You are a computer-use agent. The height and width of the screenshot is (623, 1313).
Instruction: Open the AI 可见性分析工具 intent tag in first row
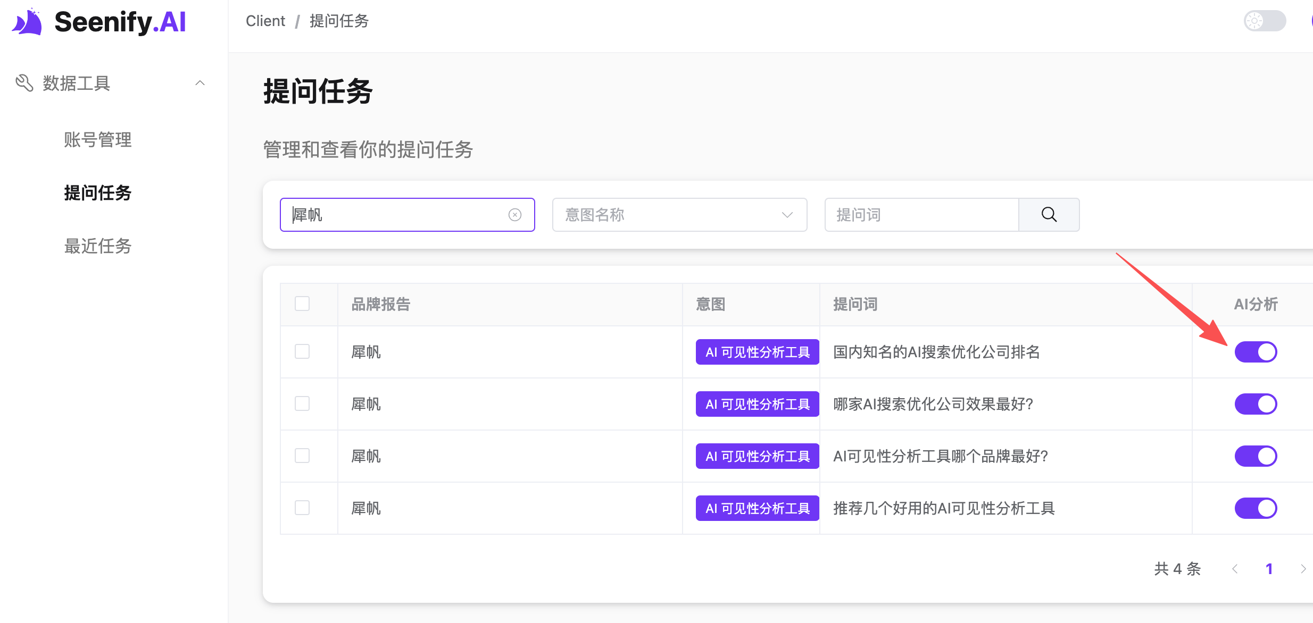click(x=756, y=352)
